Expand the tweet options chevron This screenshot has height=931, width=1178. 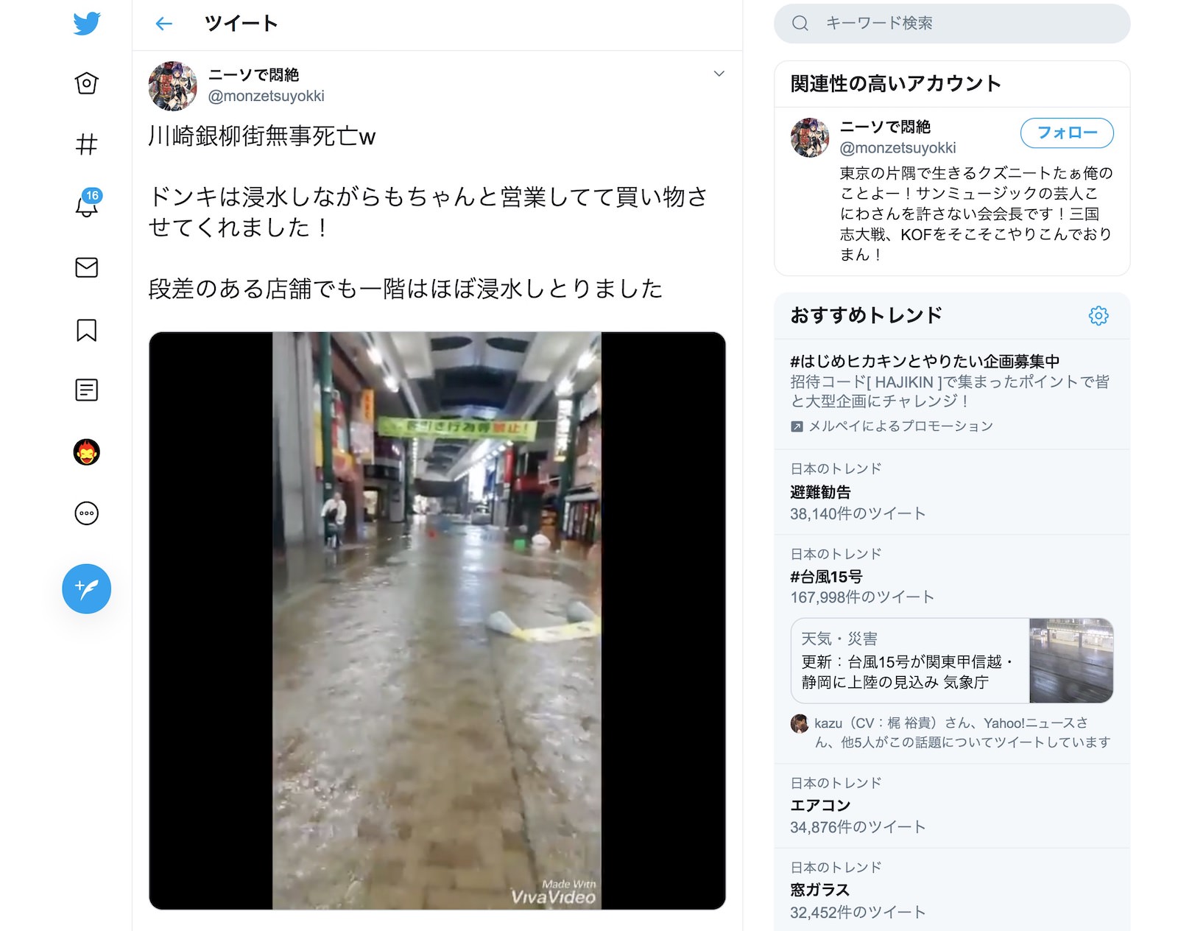coord(719,74)
